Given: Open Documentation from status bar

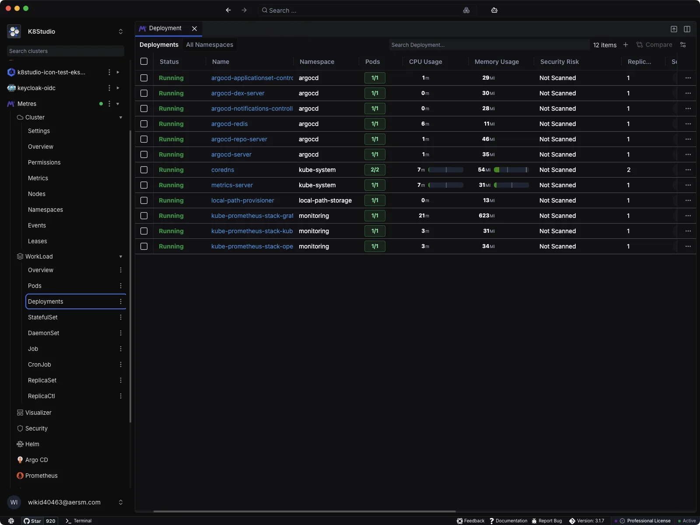Looking at the screenshot, I should pyautogui.click(x=508, y=521).
